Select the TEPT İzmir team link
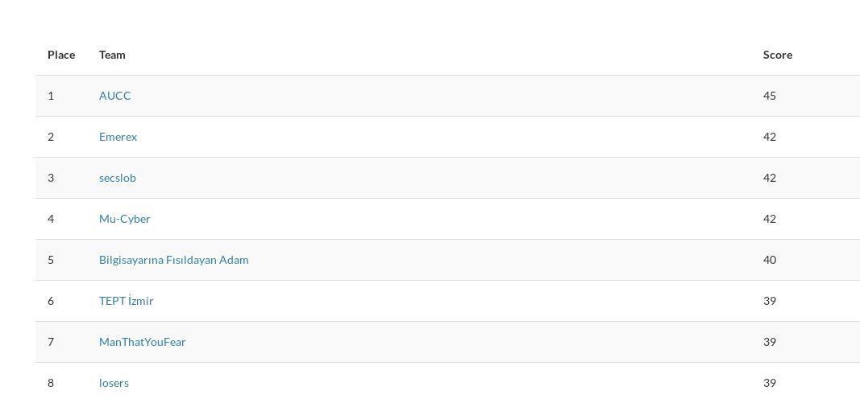Screen dimensions: 860x403 point(127,301)
